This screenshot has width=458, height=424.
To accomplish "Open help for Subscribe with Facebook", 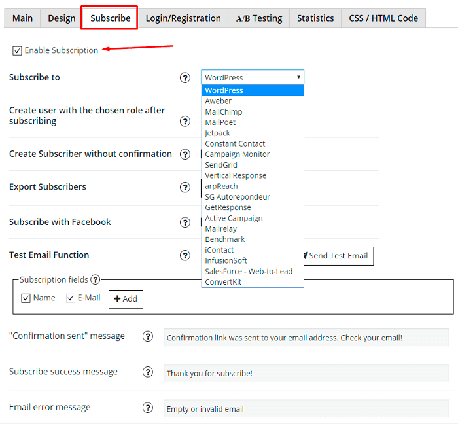I will [x=185, y=222].
